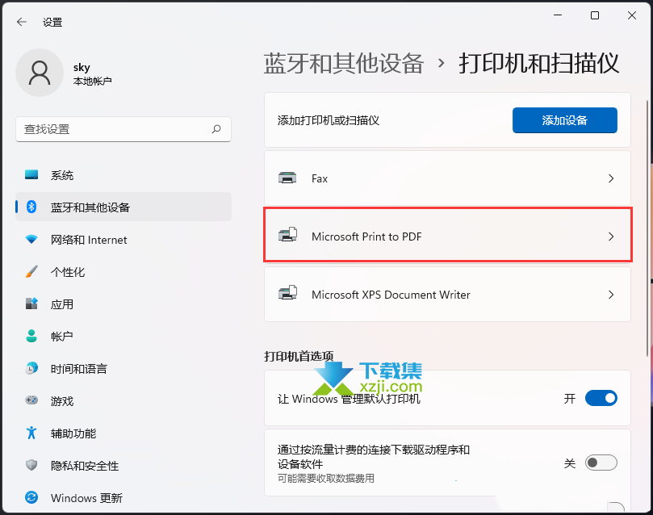Click the XPS Document Writer printer icon
This screenshot has height=515, width=653.
point(287,293)
